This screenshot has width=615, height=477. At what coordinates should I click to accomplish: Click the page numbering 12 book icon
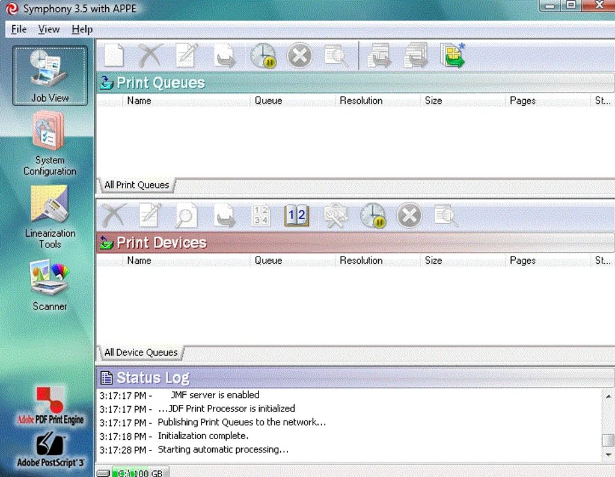tap(296, 216)
